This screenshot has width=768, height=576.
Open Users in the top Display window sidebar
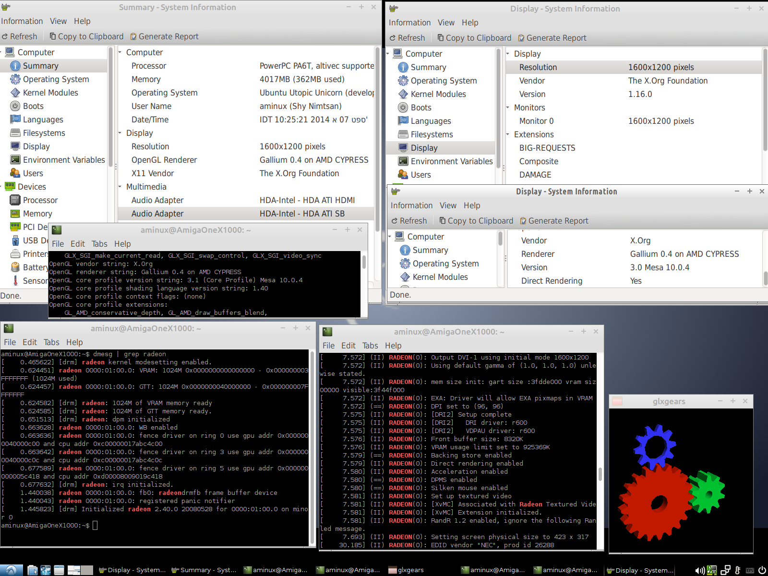tap(420, 175)
